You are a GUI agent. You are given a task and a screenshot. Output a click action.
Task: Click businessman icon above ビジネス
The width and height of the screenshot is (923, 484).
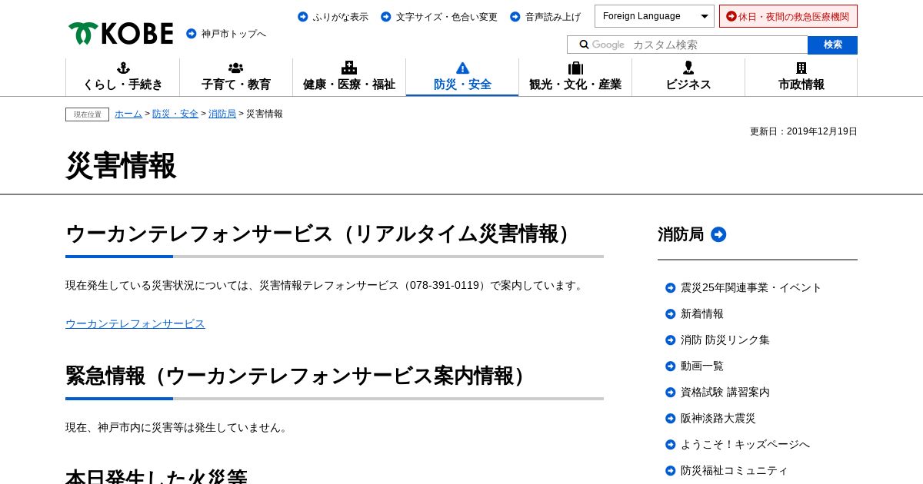(688, 68)
